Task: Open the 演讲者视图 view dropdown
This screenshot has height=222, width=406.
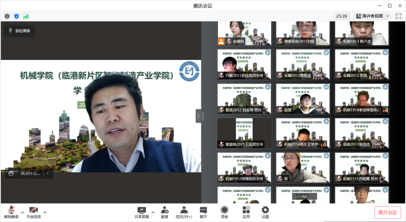Action: click(373, 16)
